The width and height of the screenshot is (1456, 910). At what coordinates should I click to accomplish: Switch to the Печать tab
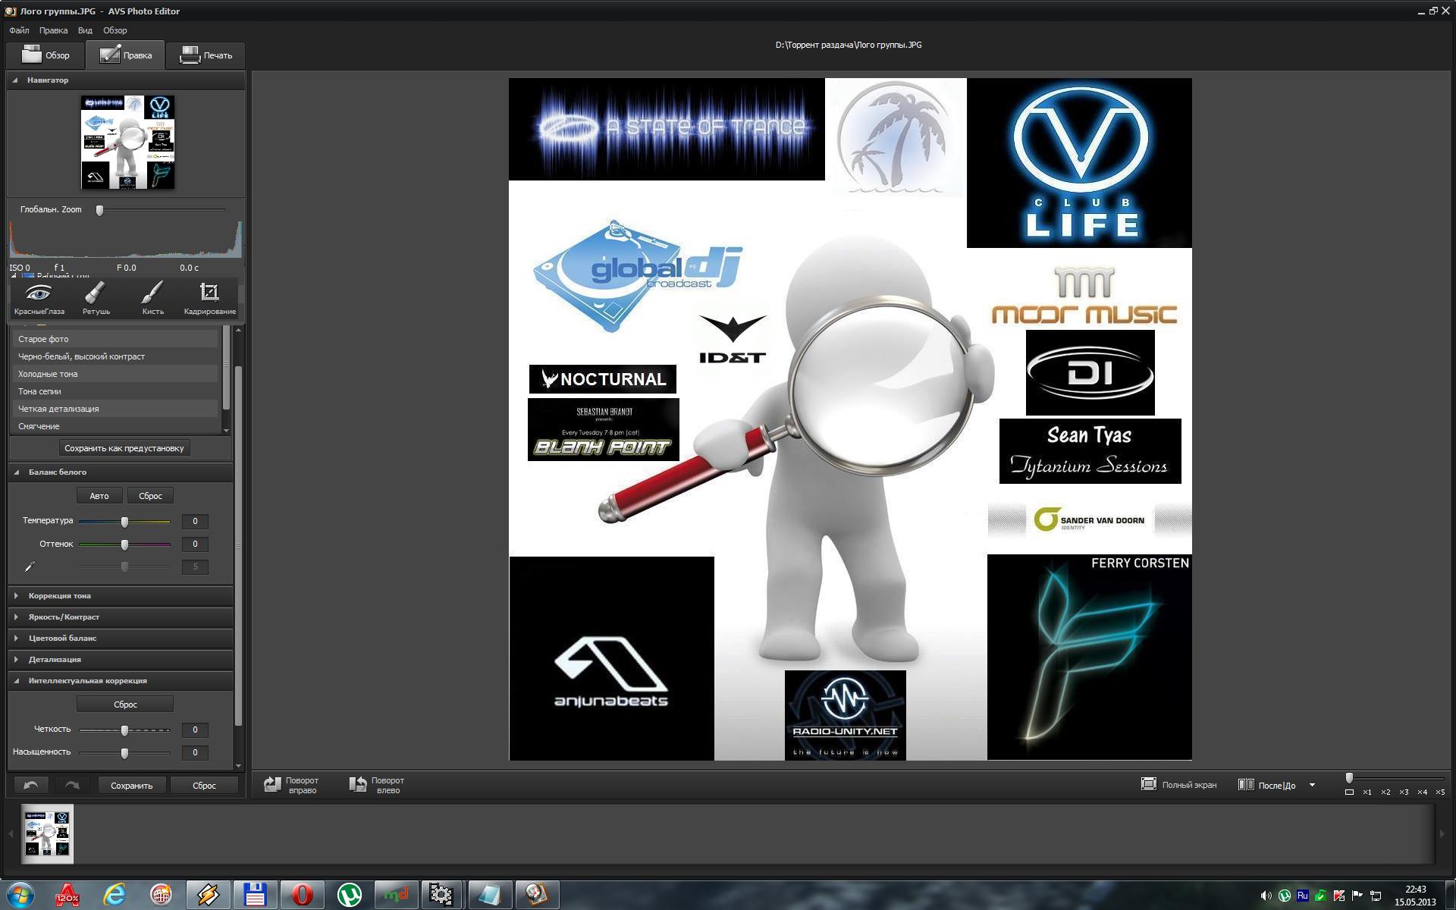coord(206,55)
